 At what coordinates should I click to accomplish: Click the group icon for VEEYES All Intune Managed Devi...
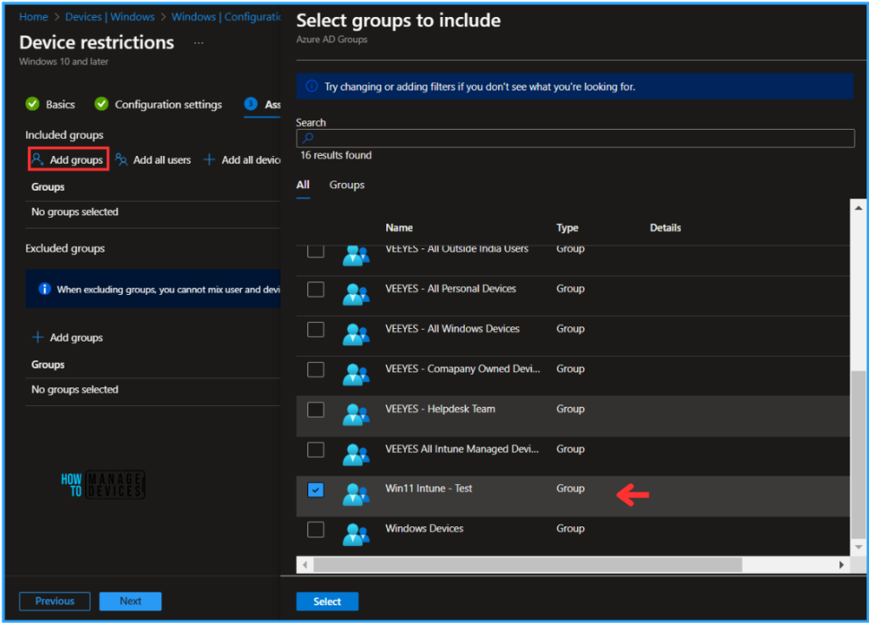[356, 454]
